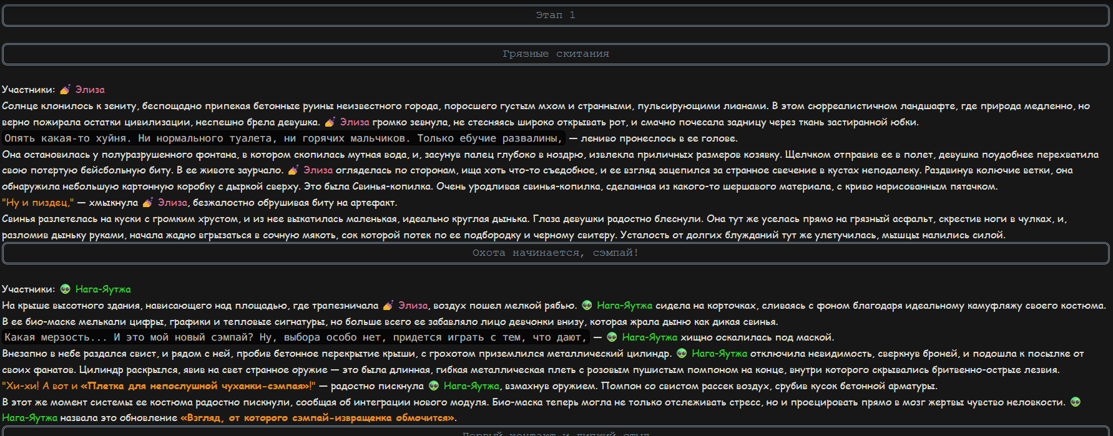Viewport: 1113px width, 436px height.
Task: Click 'Нага-Яутжа' before 'назвала это обновление'
Action: point(30,418)
